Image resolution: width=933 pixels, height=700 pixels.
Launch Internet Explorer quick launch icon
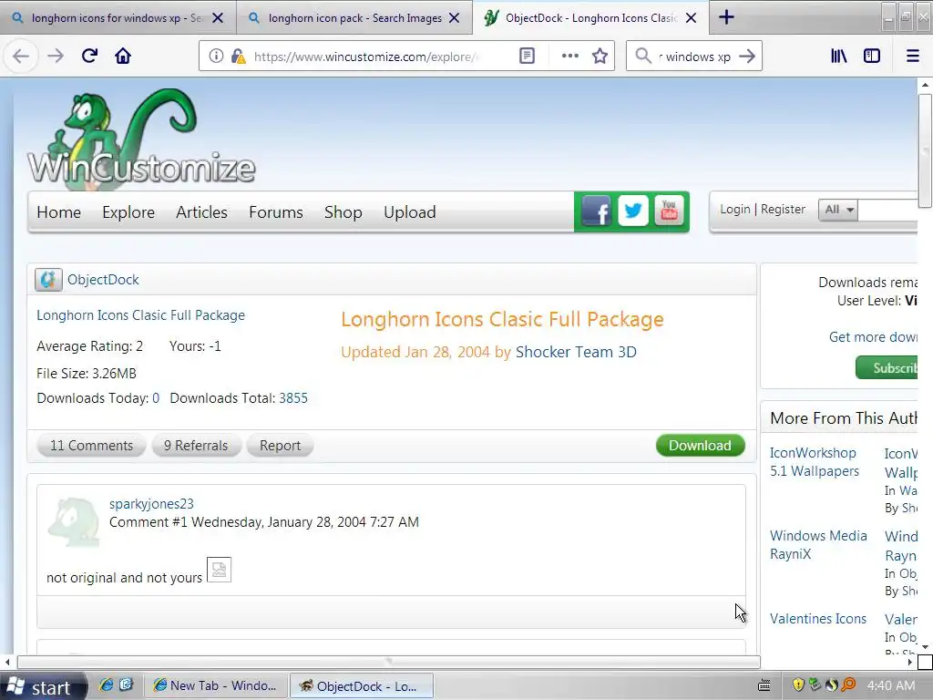[x=106, y=685]
